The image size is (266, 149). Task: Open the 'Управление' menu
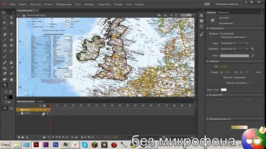point(104,4)
